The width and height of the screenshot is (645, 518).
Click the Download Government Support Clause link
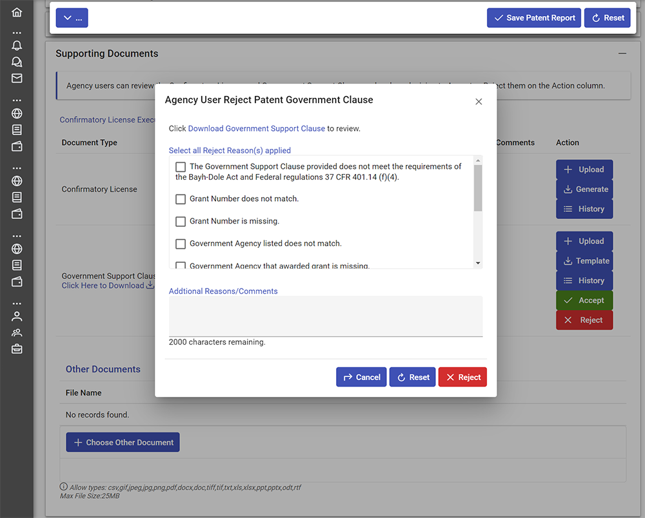256,129
